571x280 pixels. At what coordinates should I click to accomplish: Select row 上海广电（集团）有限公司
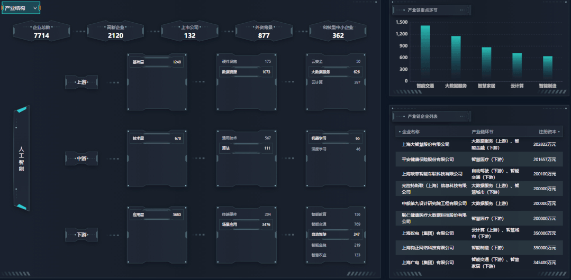[479, 263]
